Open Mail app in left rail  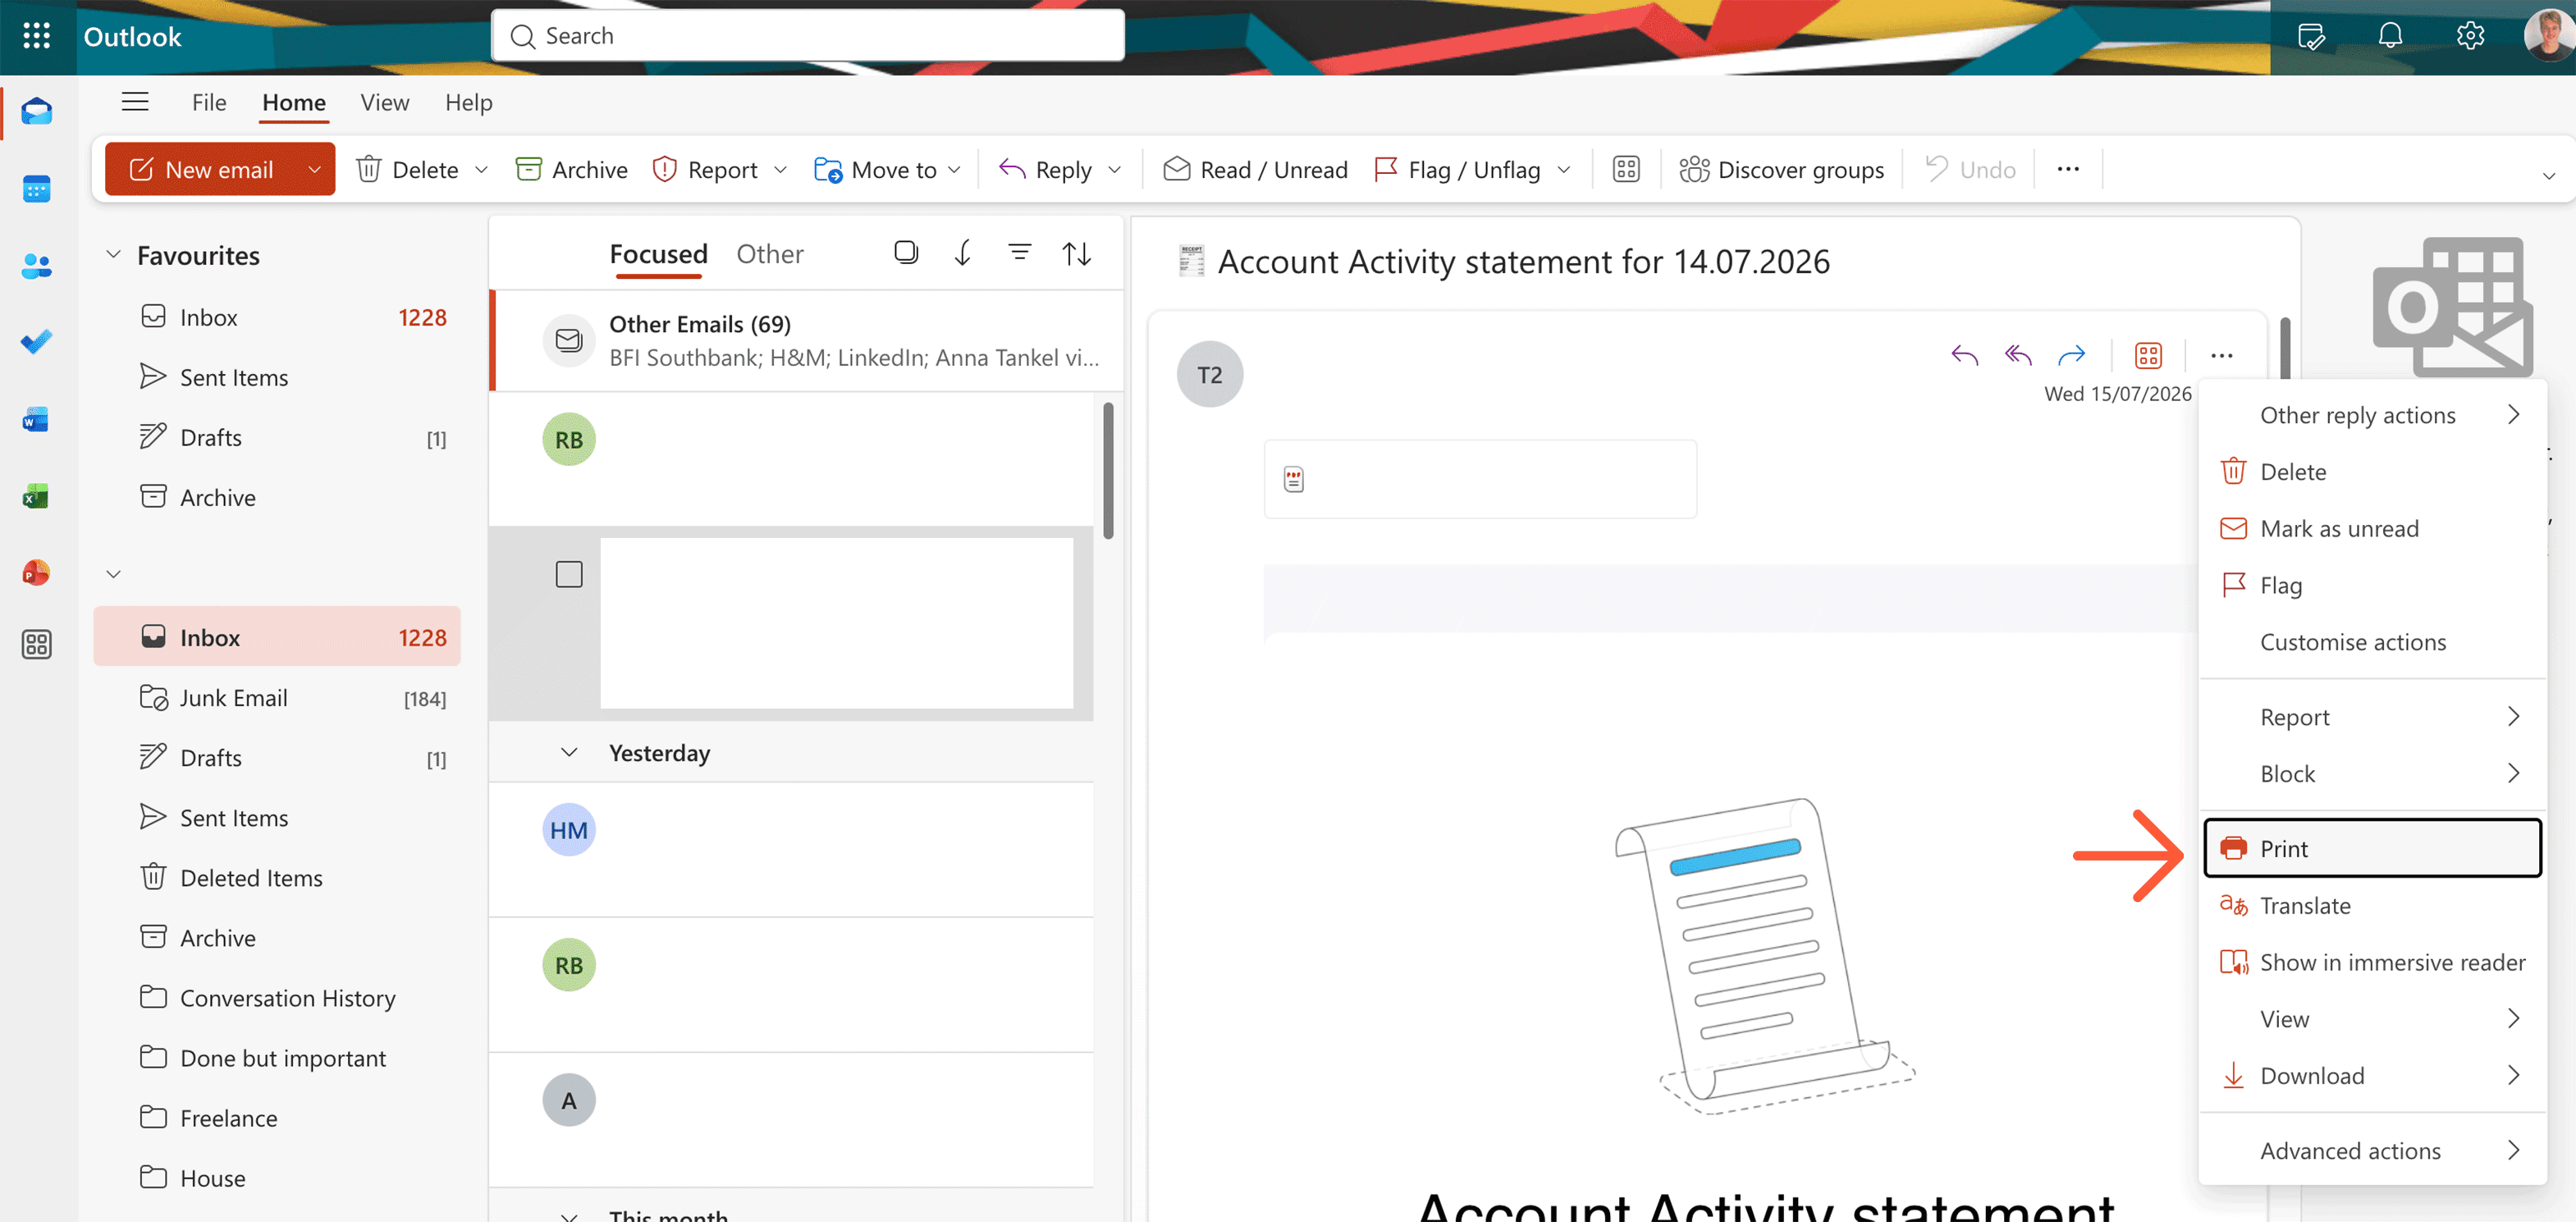[37, 112]
